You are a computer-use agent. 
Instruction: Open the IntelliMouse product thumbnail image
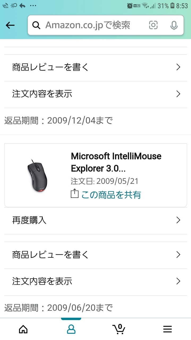click(37, 173)
